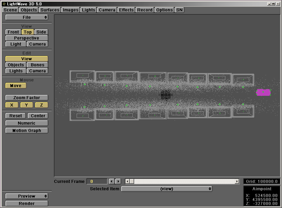Select the magenta camera object in viewport
Viewport: 282px width, 208px height.
pos(263,92)
